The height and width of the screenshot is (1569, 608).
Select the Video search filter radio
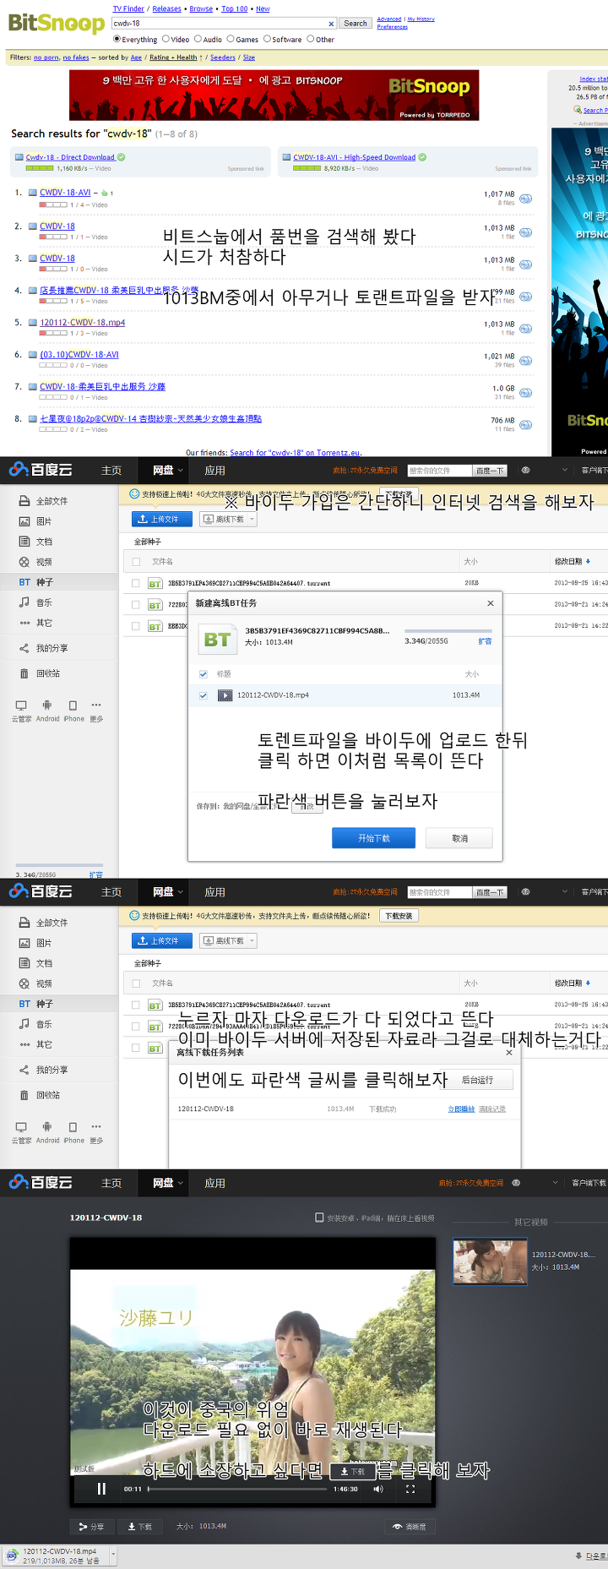tap(166, 39)
